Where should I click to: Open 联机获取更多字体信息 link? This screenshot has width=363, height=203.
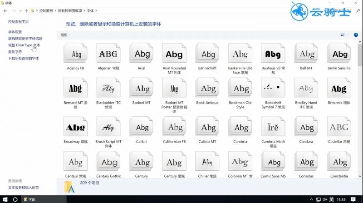tap(25, 39)
